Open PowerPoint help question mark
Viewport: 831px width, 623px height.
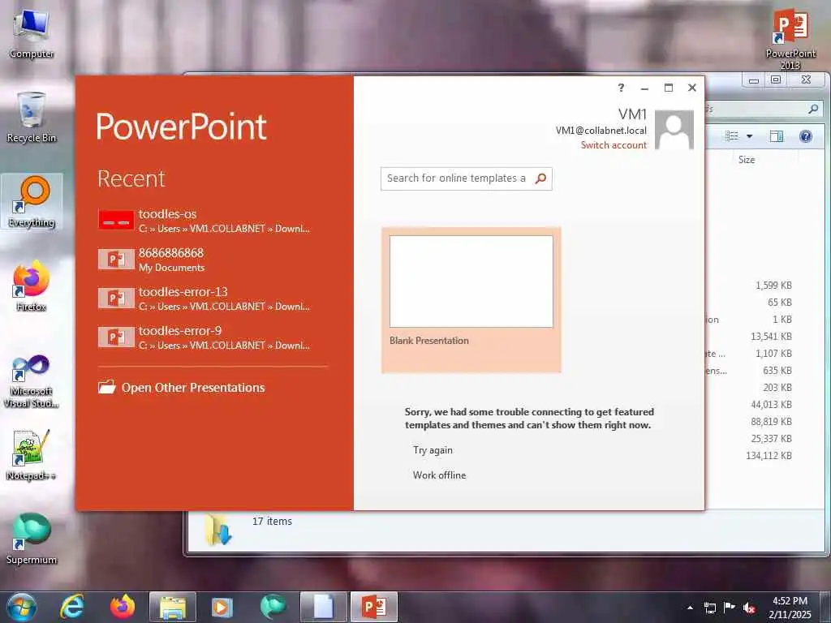point(621,88)
